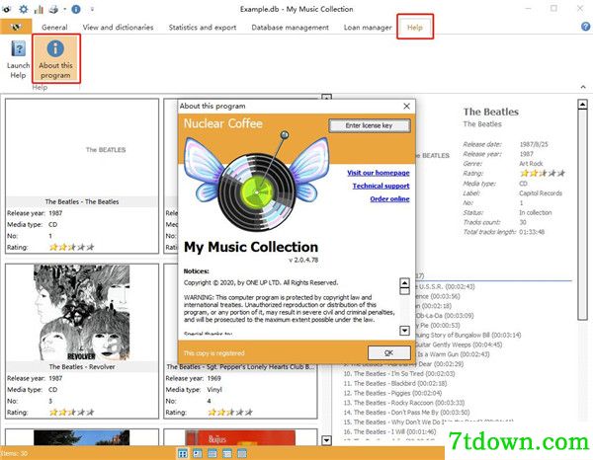Click the release date '1987/8/25'
Viewport: 593px width, 460px height.
point(534,144)
